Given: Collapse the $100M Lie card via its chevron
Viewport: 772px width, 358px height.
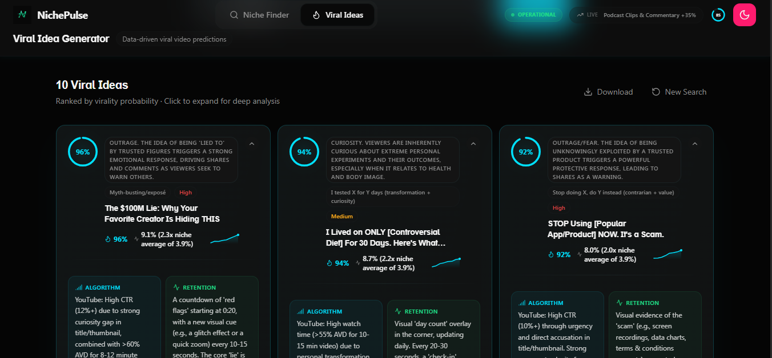Looking at the screenshot, I should pyautogui.click(x=252, y=144).
